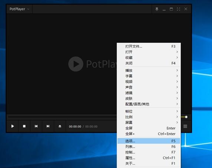The width and height of the screenshot is (212, 168).
Task: Expand the 播放 submenu
Action: pyautogui.click(x=149, y=70)
